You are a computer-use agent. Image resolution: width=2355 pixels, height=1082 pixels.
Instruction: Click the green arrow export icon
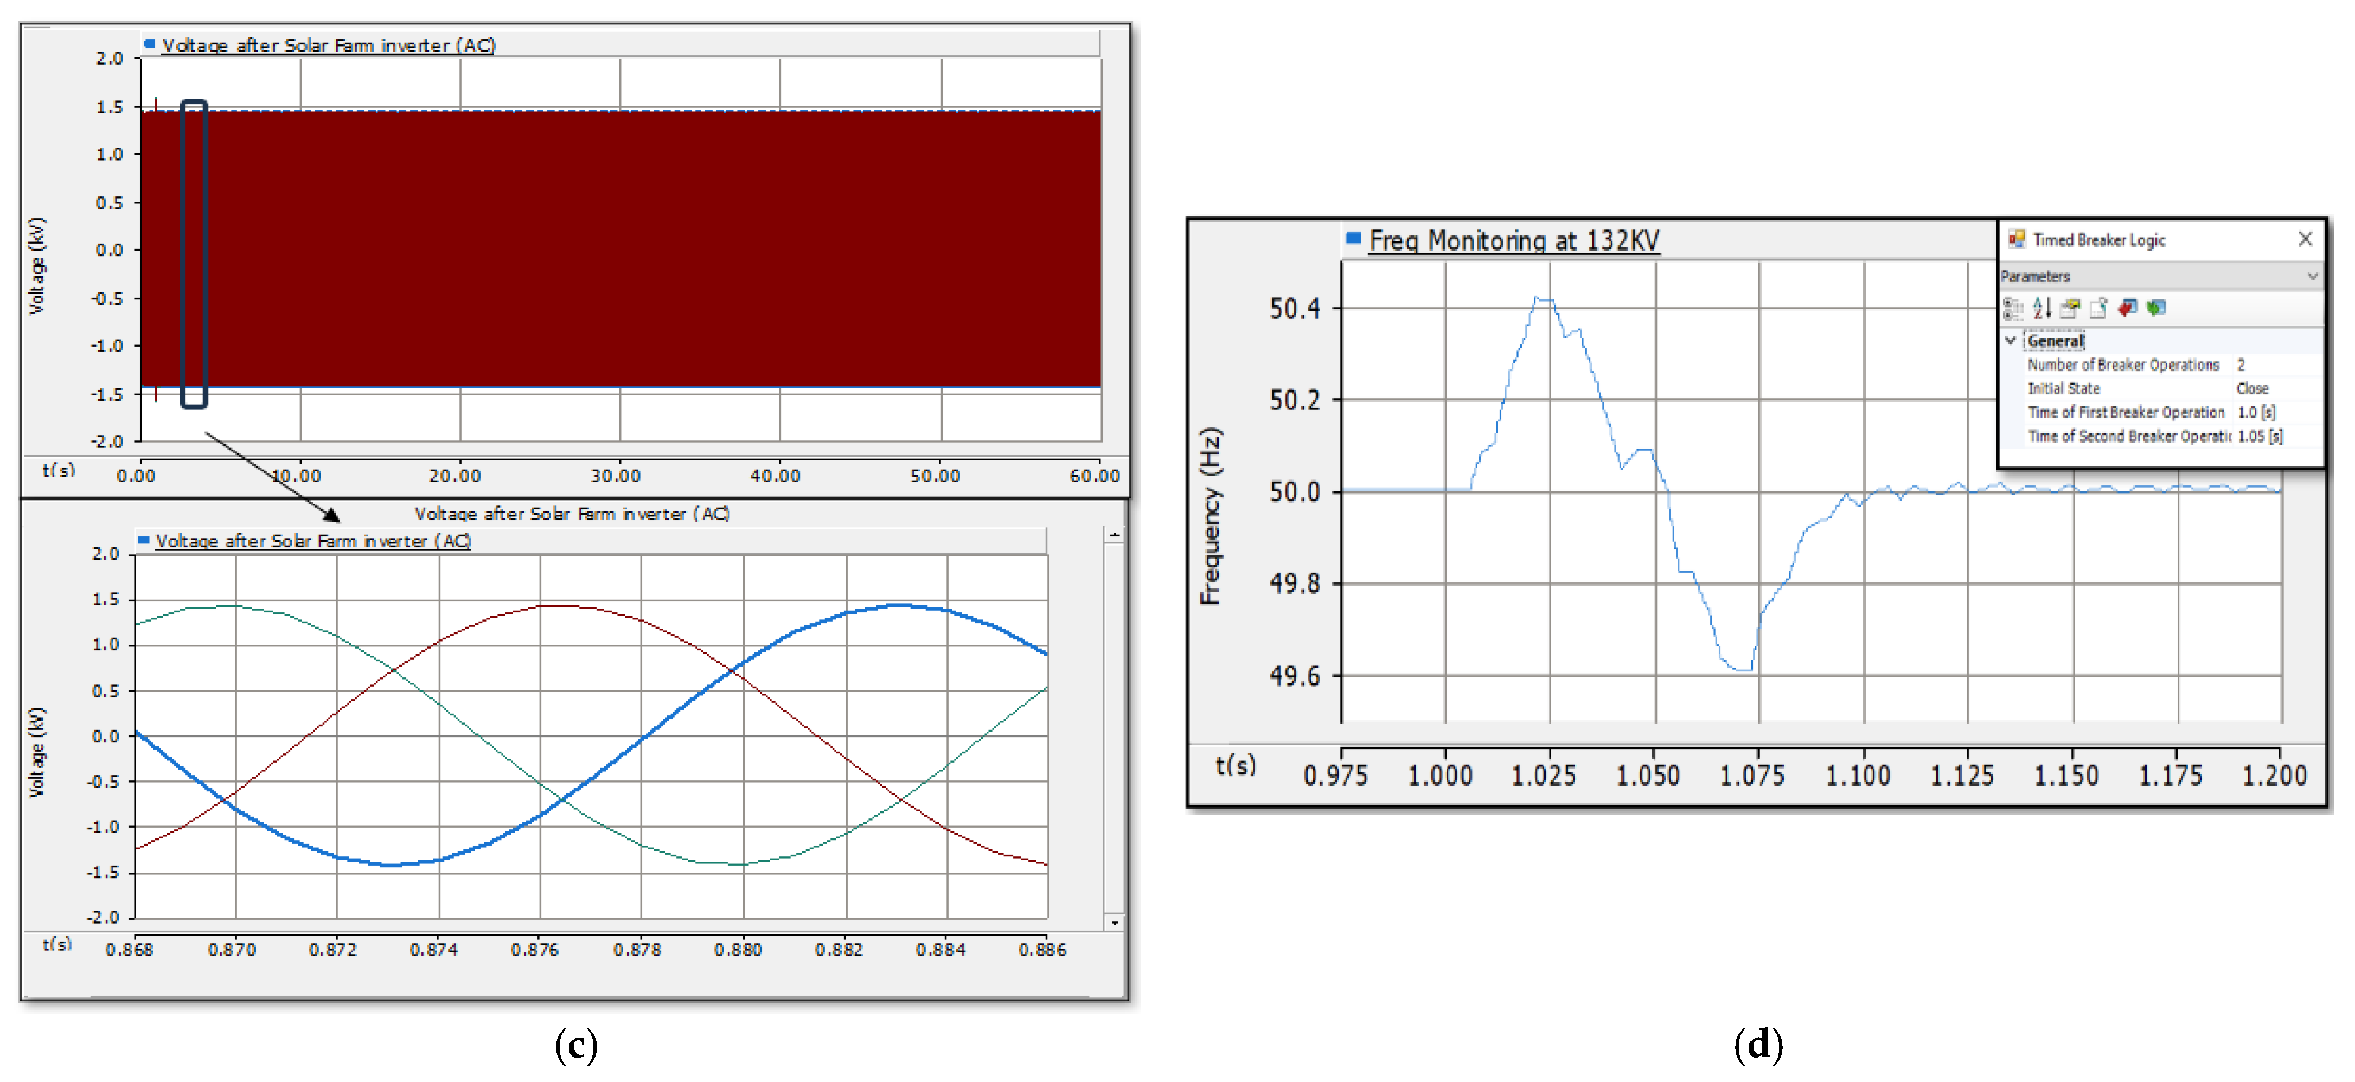(x=2156, y=308)
